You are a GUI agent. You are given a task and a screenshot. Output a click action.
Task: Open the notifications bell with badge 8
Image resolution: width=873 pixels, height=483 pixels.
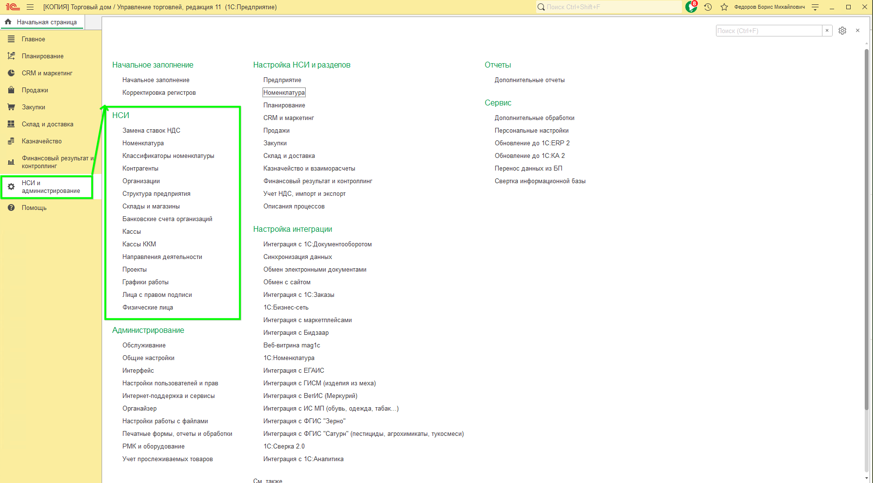(691, 7)
